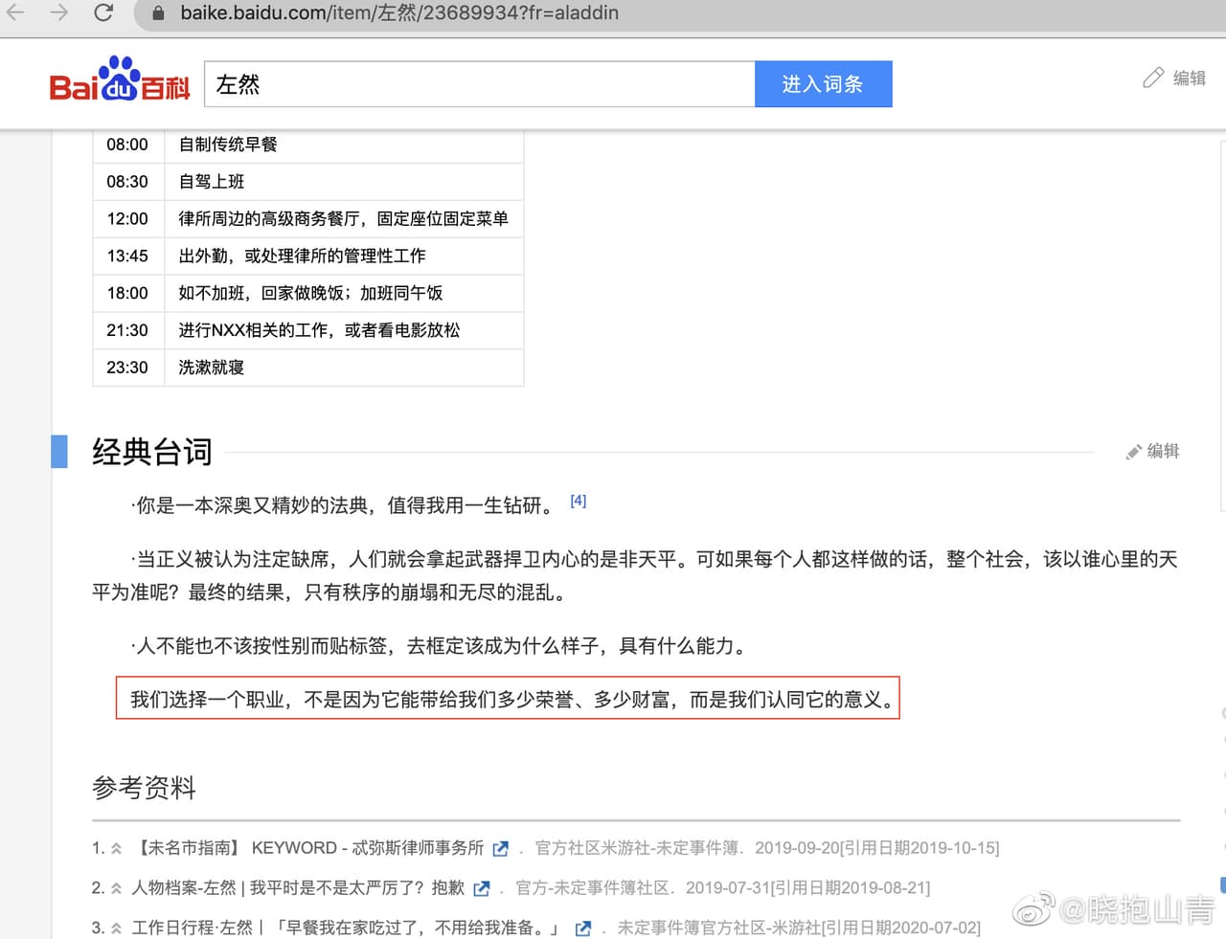Open external link icon of reference 1
The image size is (1226, 939).
tap(500, 848)
